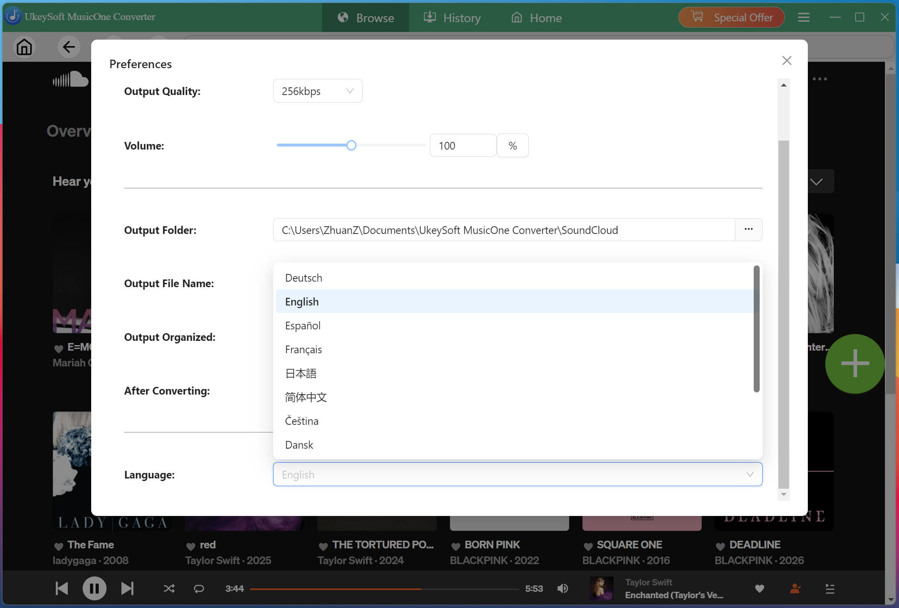Collapse the Language combo box
The width and height of the screenshot is (899, 608).
coord(518,474)
